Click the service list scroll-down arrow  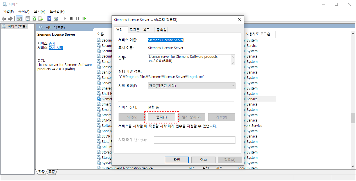tap(353, 166)
